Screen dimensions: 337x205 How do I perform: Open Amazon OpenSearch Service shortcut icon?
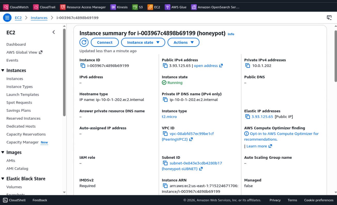click(194, 7)
